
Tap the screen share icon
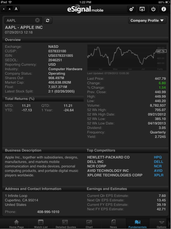pos(142,9)
